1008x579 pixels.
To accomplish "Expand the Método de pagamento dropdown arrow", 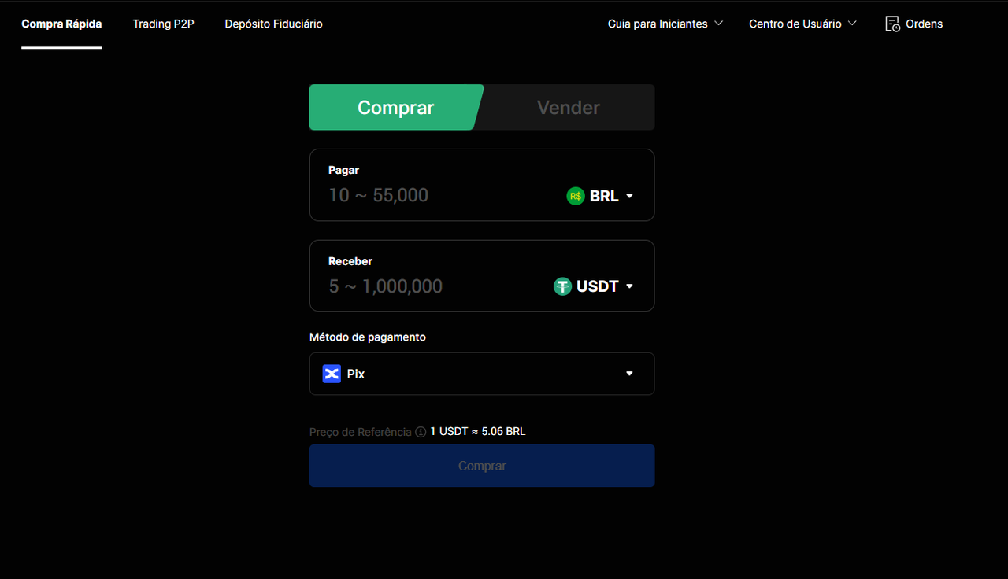I will 629,374.
